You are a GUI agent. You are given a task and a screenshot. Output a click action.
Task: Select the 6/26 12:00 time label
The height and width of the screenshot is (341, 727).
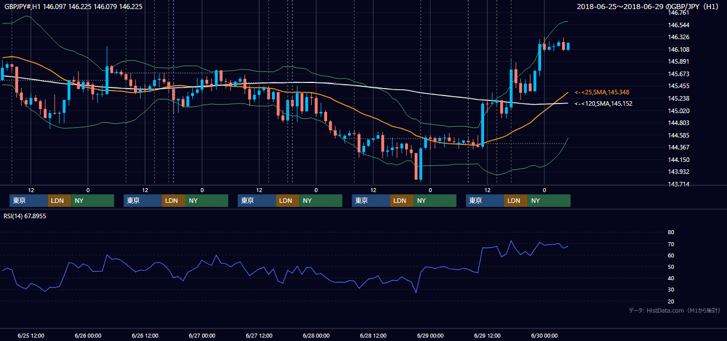(144, 335)
